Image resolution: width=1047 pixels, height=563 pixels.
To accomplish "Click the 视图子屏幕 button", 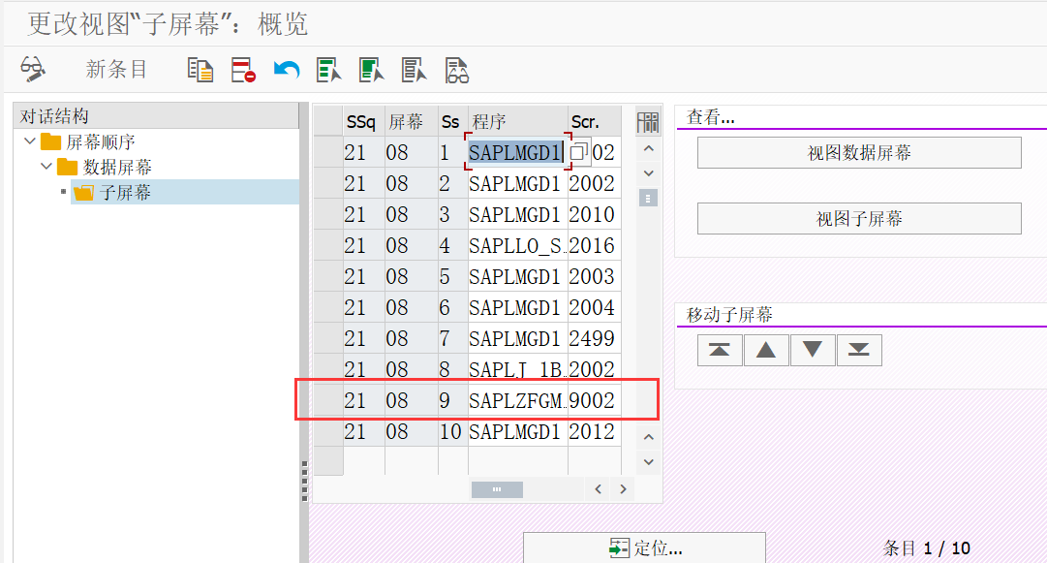I will [859, 218].
